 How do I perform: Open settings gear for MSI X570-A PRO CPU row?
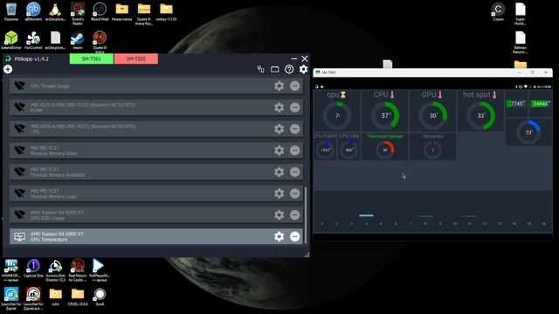point(279,129)
